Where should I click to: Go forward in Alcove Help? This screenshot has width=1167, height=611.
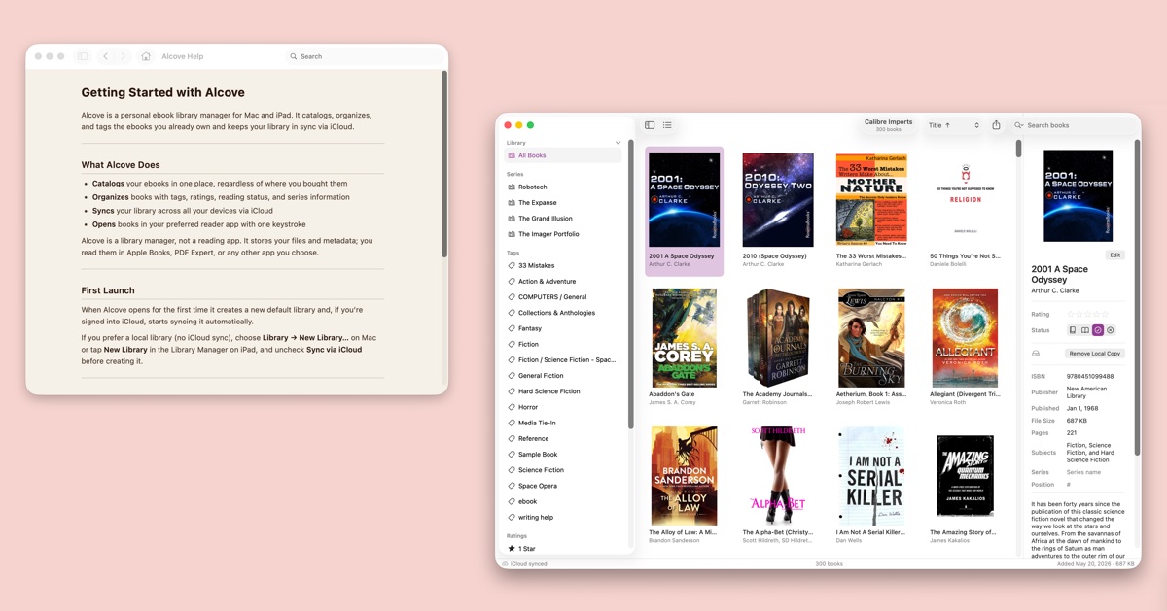123,56
